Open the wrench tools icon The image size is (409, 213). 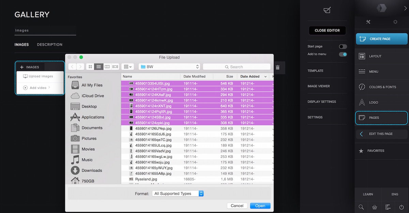pyautogui.click(x=368, y=22)
